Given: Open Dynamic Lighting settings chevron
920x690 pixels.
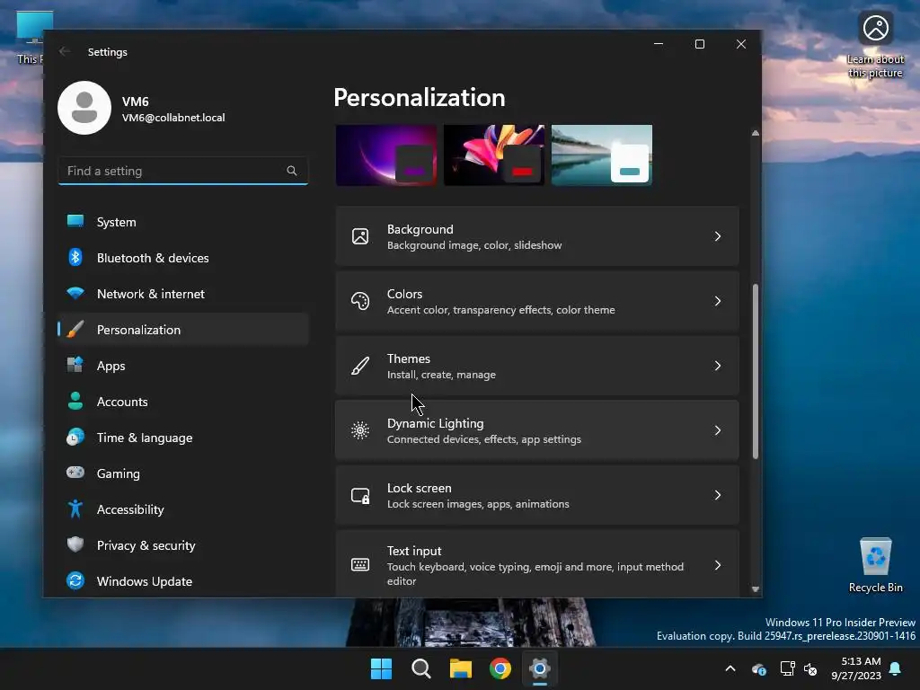Looking at the screenshot, I should pos(718,430).
